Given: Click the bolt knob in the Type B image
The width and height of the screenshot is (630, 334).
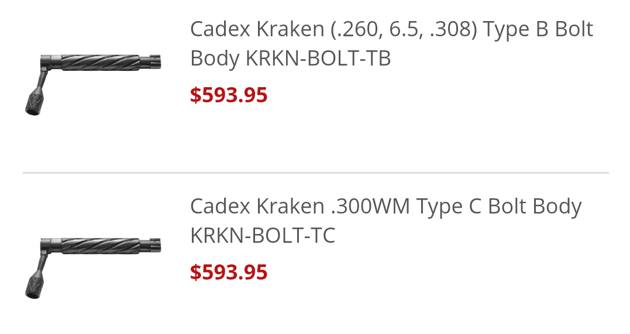Looking at the screenshot, I should pyautogui.click(x=35, y=102).
